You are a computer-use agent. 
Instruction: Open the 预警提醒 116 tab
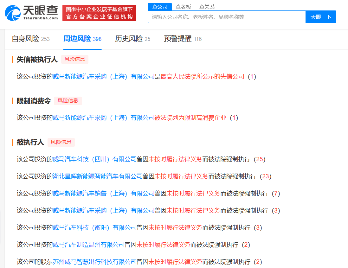[x=183, y=39]
